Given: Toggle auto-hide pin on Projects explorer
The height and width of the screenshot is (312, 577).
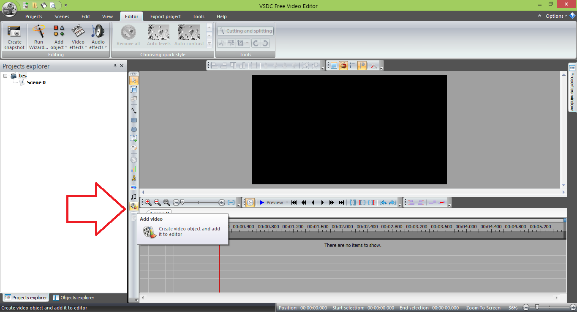Looking at the screenshot, I should point(115,66).
